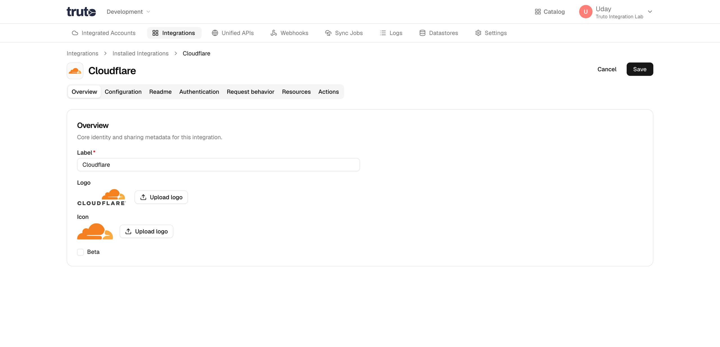Click the Catalog grid icon
Screen dimensions: 720x347
click(537, 12)
